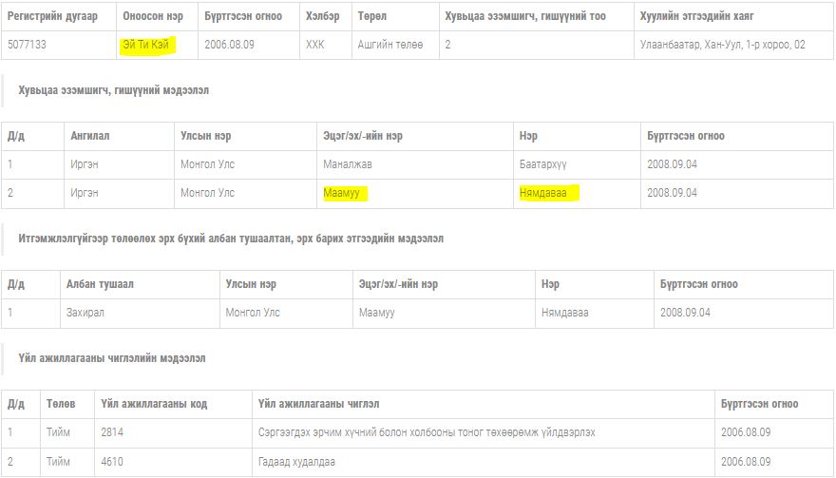Click the Оноосон нэр column header
The height and width of the screenshot is (478, 836).
pyautogui.click(x=153, y=17)
